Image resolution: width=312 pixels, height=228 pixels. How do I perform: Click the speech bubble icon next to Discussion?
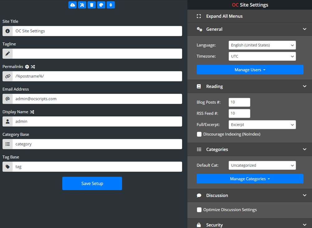click(x=199, y=195)
